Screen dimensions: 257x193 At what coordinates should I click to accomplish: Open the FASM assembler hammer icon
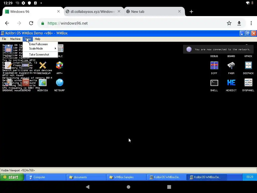(x=231, y=65)
